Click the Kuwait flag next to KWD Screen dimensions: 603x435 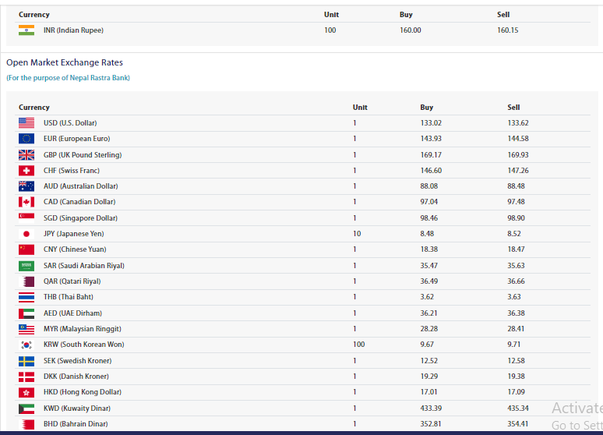click(26, 408)
